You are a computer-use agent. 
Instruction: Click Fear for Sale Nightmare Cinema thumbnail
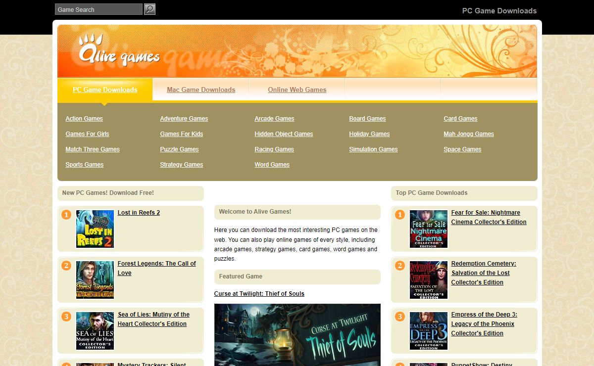pos(429,229)
